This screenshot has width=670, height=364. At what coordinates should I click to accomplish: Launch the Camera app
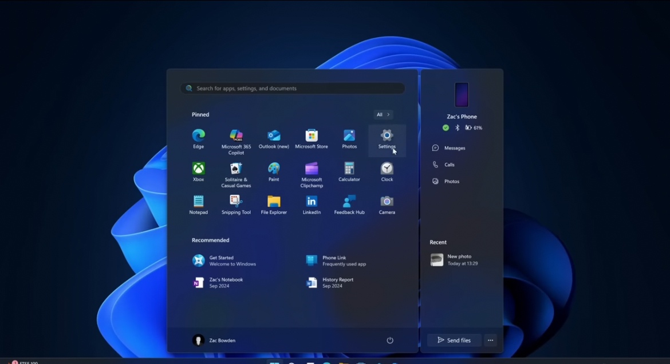387,205
